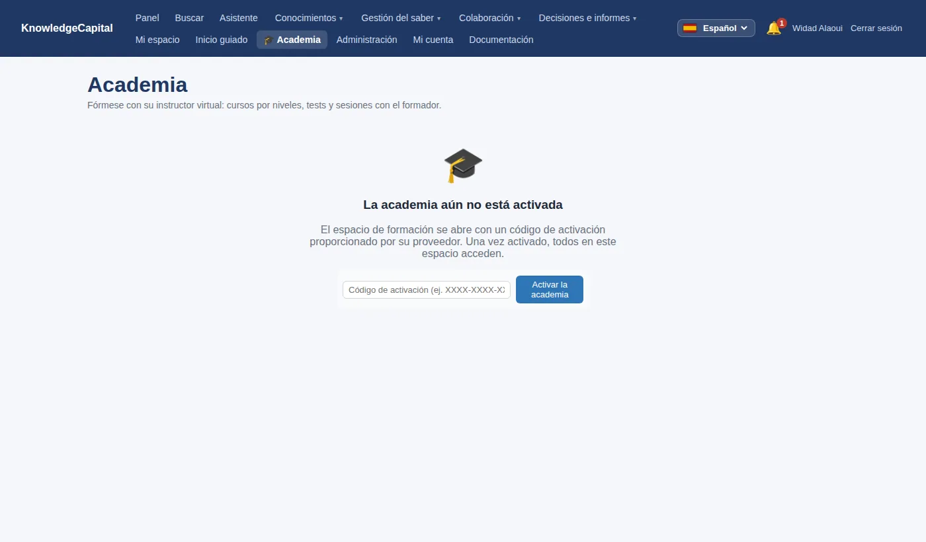The width and height of the screenshot is (926, 542).
Task: Open Mi cuenta
Action: tap(433, 40)
